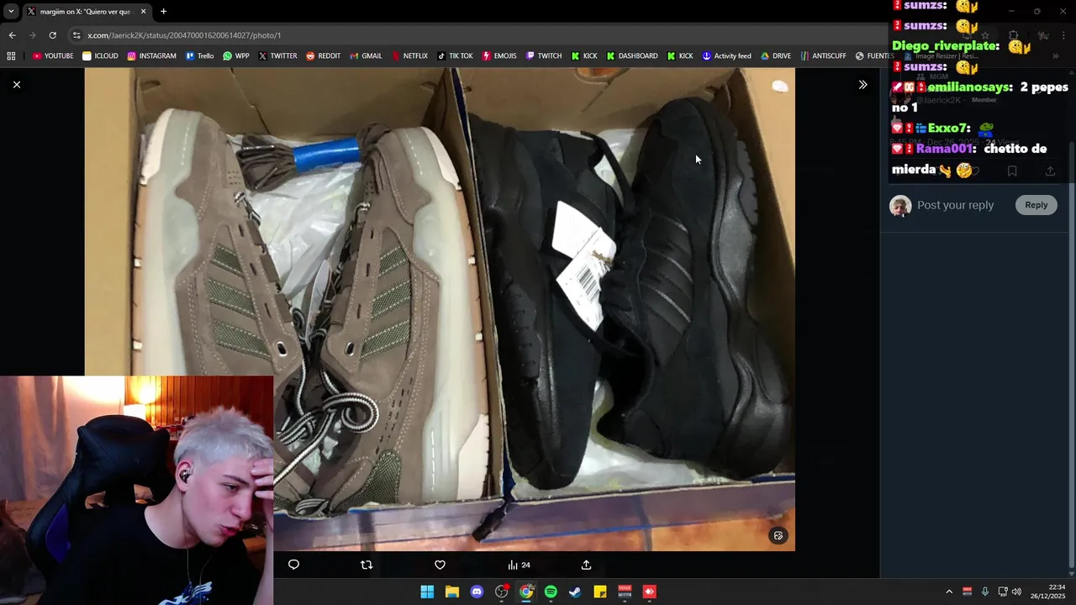Image resolution: width=1076 pixels, height=605 pixels.
Task: Click the share icon under the photo
Action: [x=586, y=565]
